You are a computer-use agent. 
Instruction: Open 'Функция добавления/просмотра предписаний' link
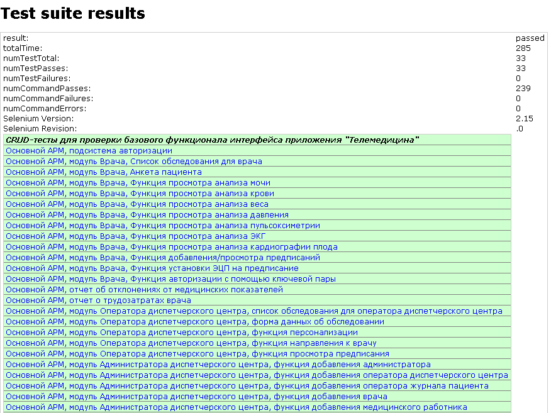click(x=163, y=258)
